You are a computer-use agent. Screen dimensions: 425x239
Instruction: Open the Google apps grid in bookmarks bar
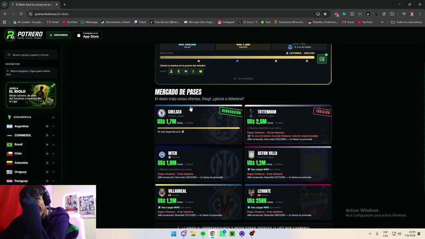pyautogui.click(x=4, y=22)
